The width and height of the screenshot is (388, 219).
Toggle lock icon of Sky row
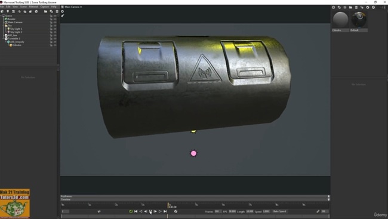click(x=51, y=26)
